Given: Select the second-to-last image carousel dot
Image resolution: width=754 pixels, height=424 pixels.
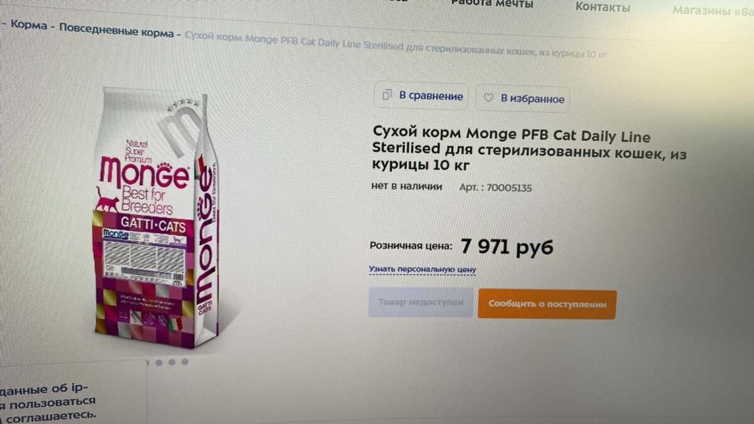Looking at the screenshot, I should click(172, 362).
